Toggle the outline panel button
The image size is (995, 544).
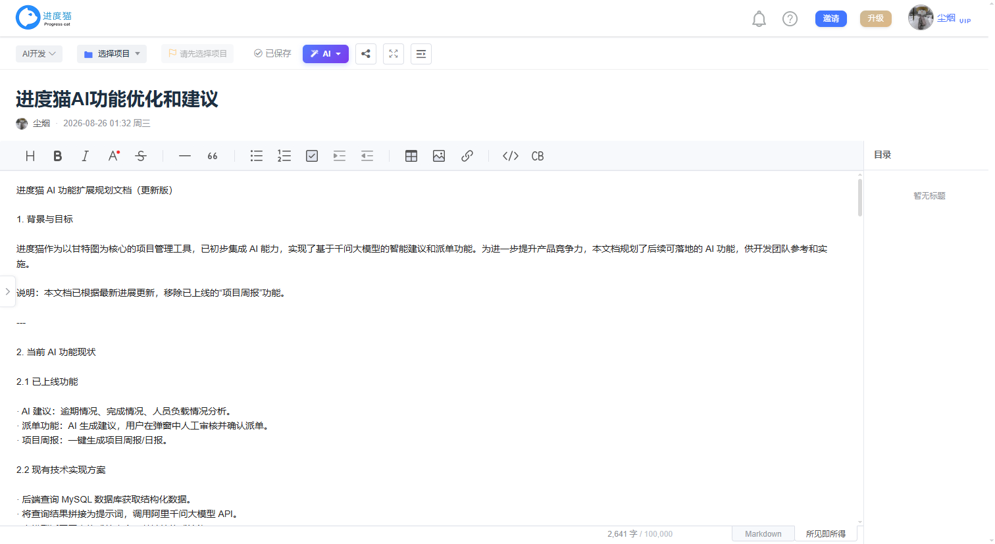421,54
